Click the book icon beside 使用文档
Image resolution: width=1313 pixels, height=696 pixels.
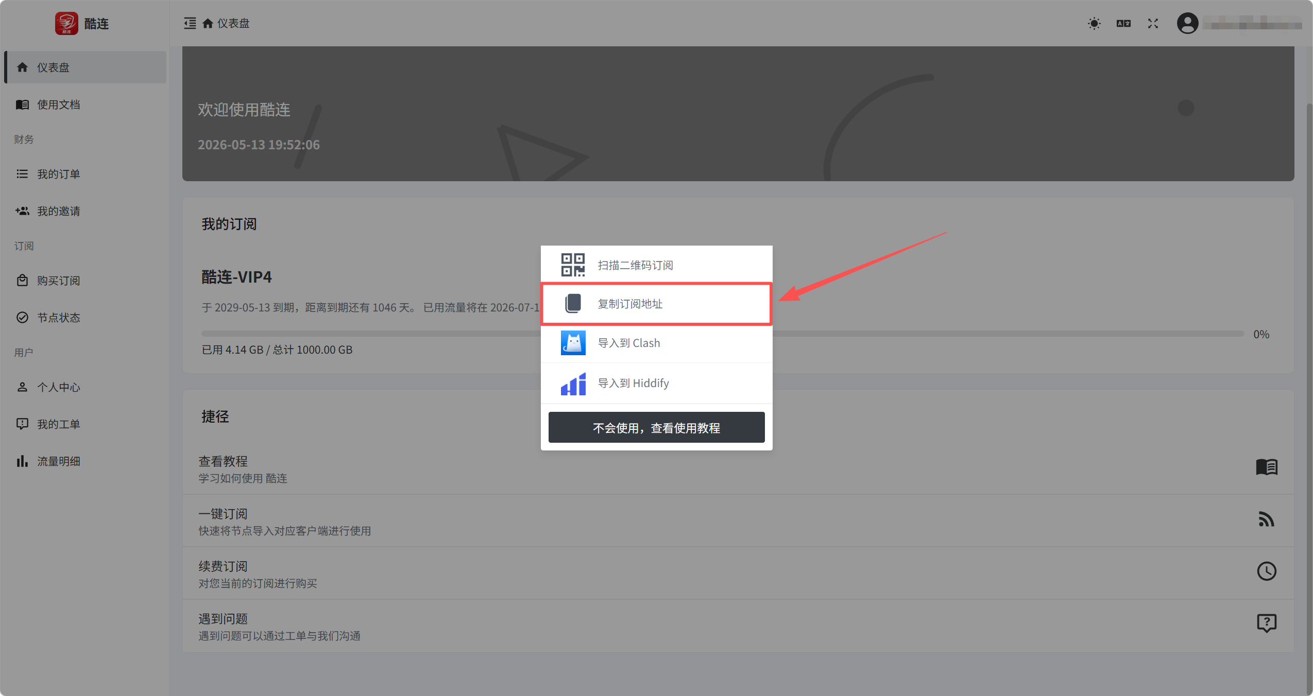[x=22, y=105]
